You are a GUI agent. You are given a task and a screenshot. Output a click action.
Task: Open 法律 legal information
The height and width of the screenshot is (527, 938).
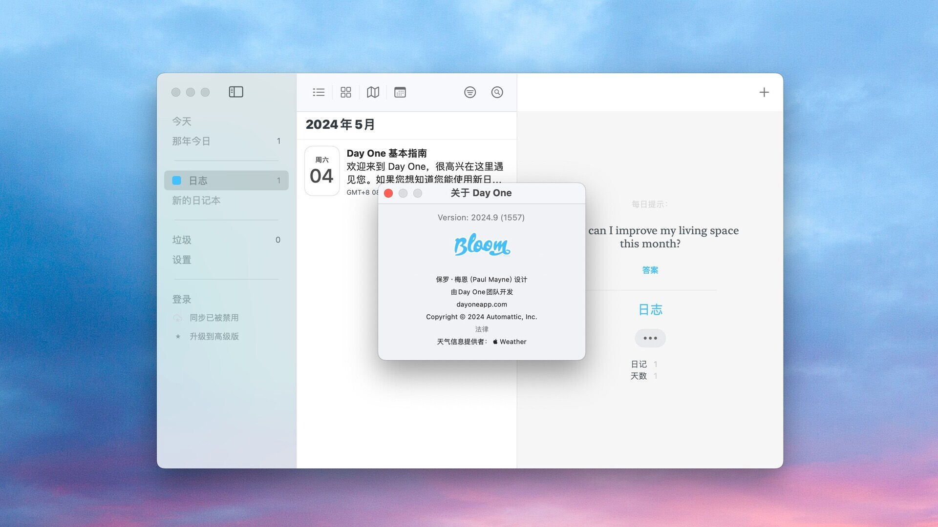pyautogui.click(x=481, y=329)
